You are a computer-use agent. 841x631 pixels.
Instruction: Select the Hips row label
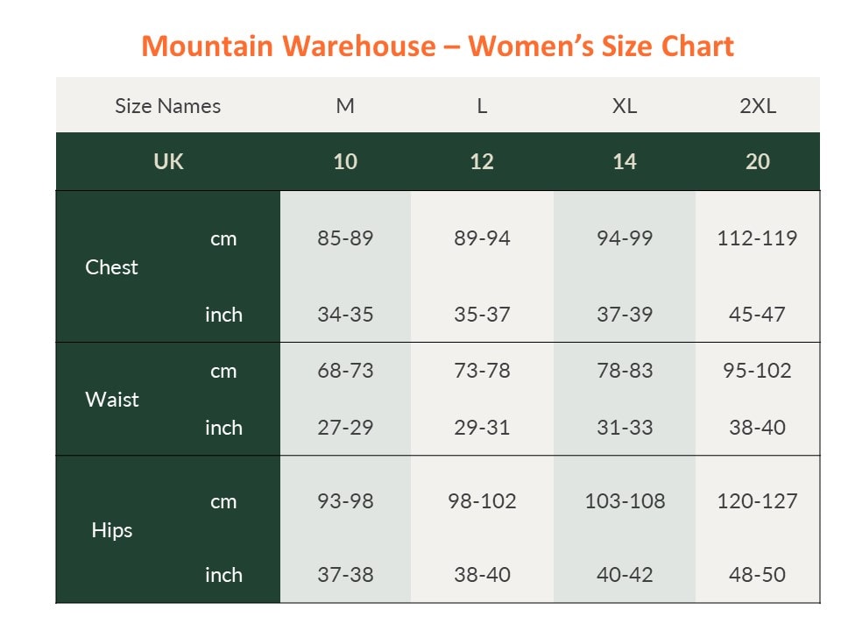pos(111,530)
